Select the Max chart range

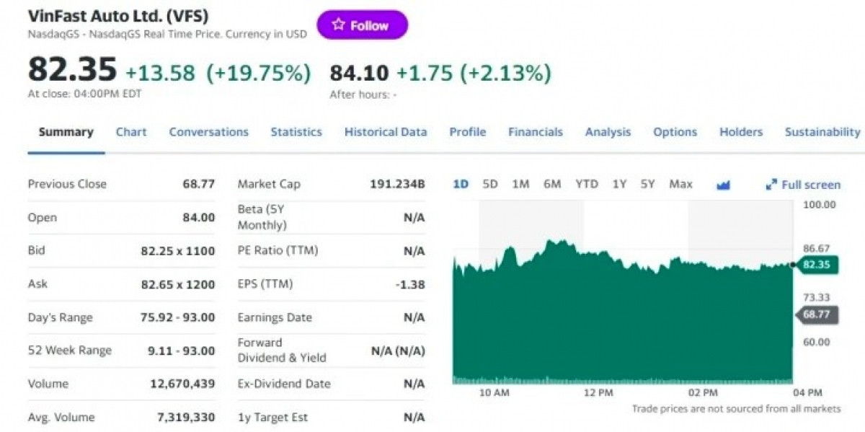(679, 184)
